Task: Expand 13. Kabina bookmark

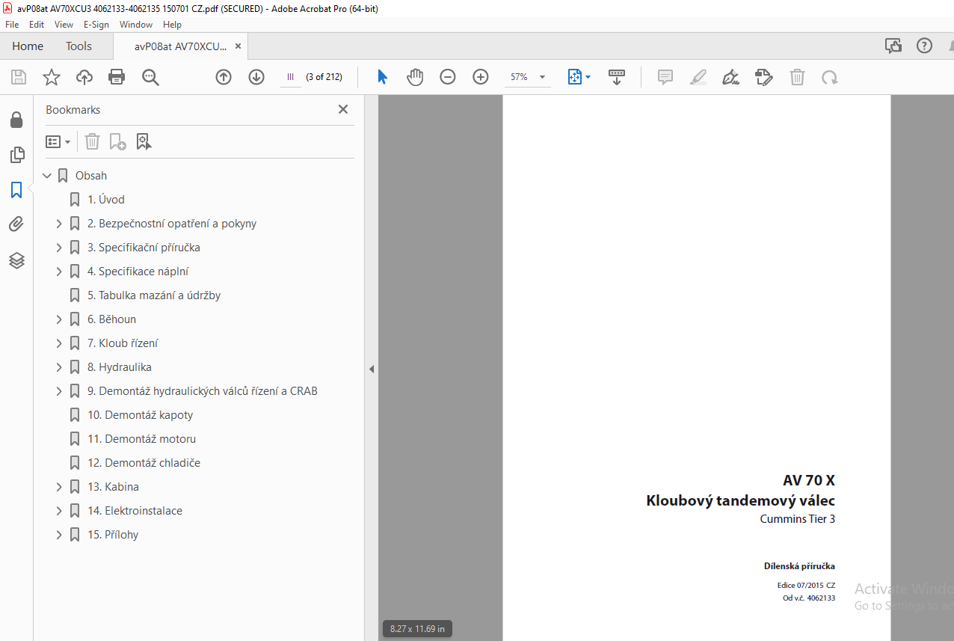Action: pos(59,487)
